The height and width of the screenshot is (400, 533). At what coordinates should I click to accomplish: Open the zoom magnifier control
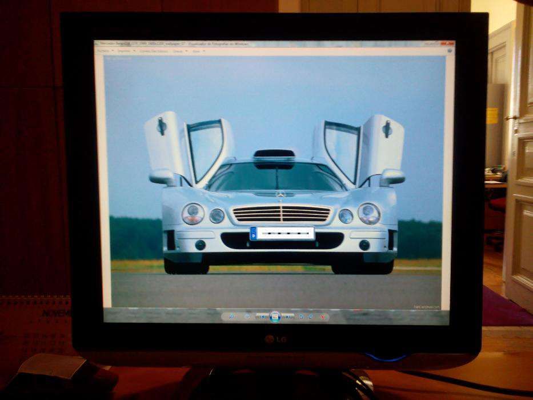pyautogui.click(x=232, y=317)
